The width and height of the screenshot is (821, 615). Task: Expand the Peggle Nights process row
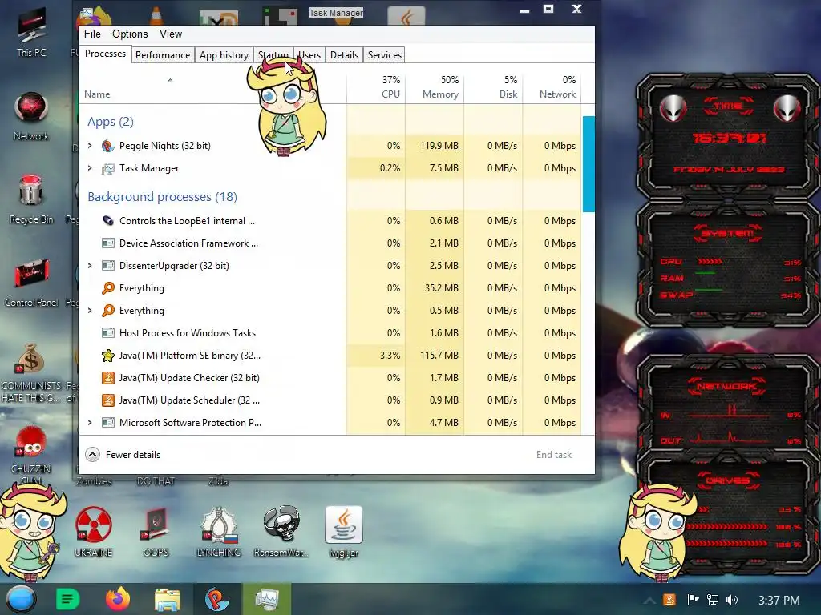[x=90, y=146]
